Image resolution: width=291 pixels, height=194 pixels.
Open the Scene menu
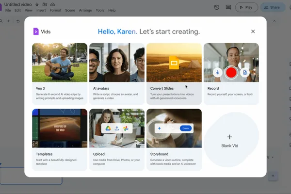(x=70, y=10)
